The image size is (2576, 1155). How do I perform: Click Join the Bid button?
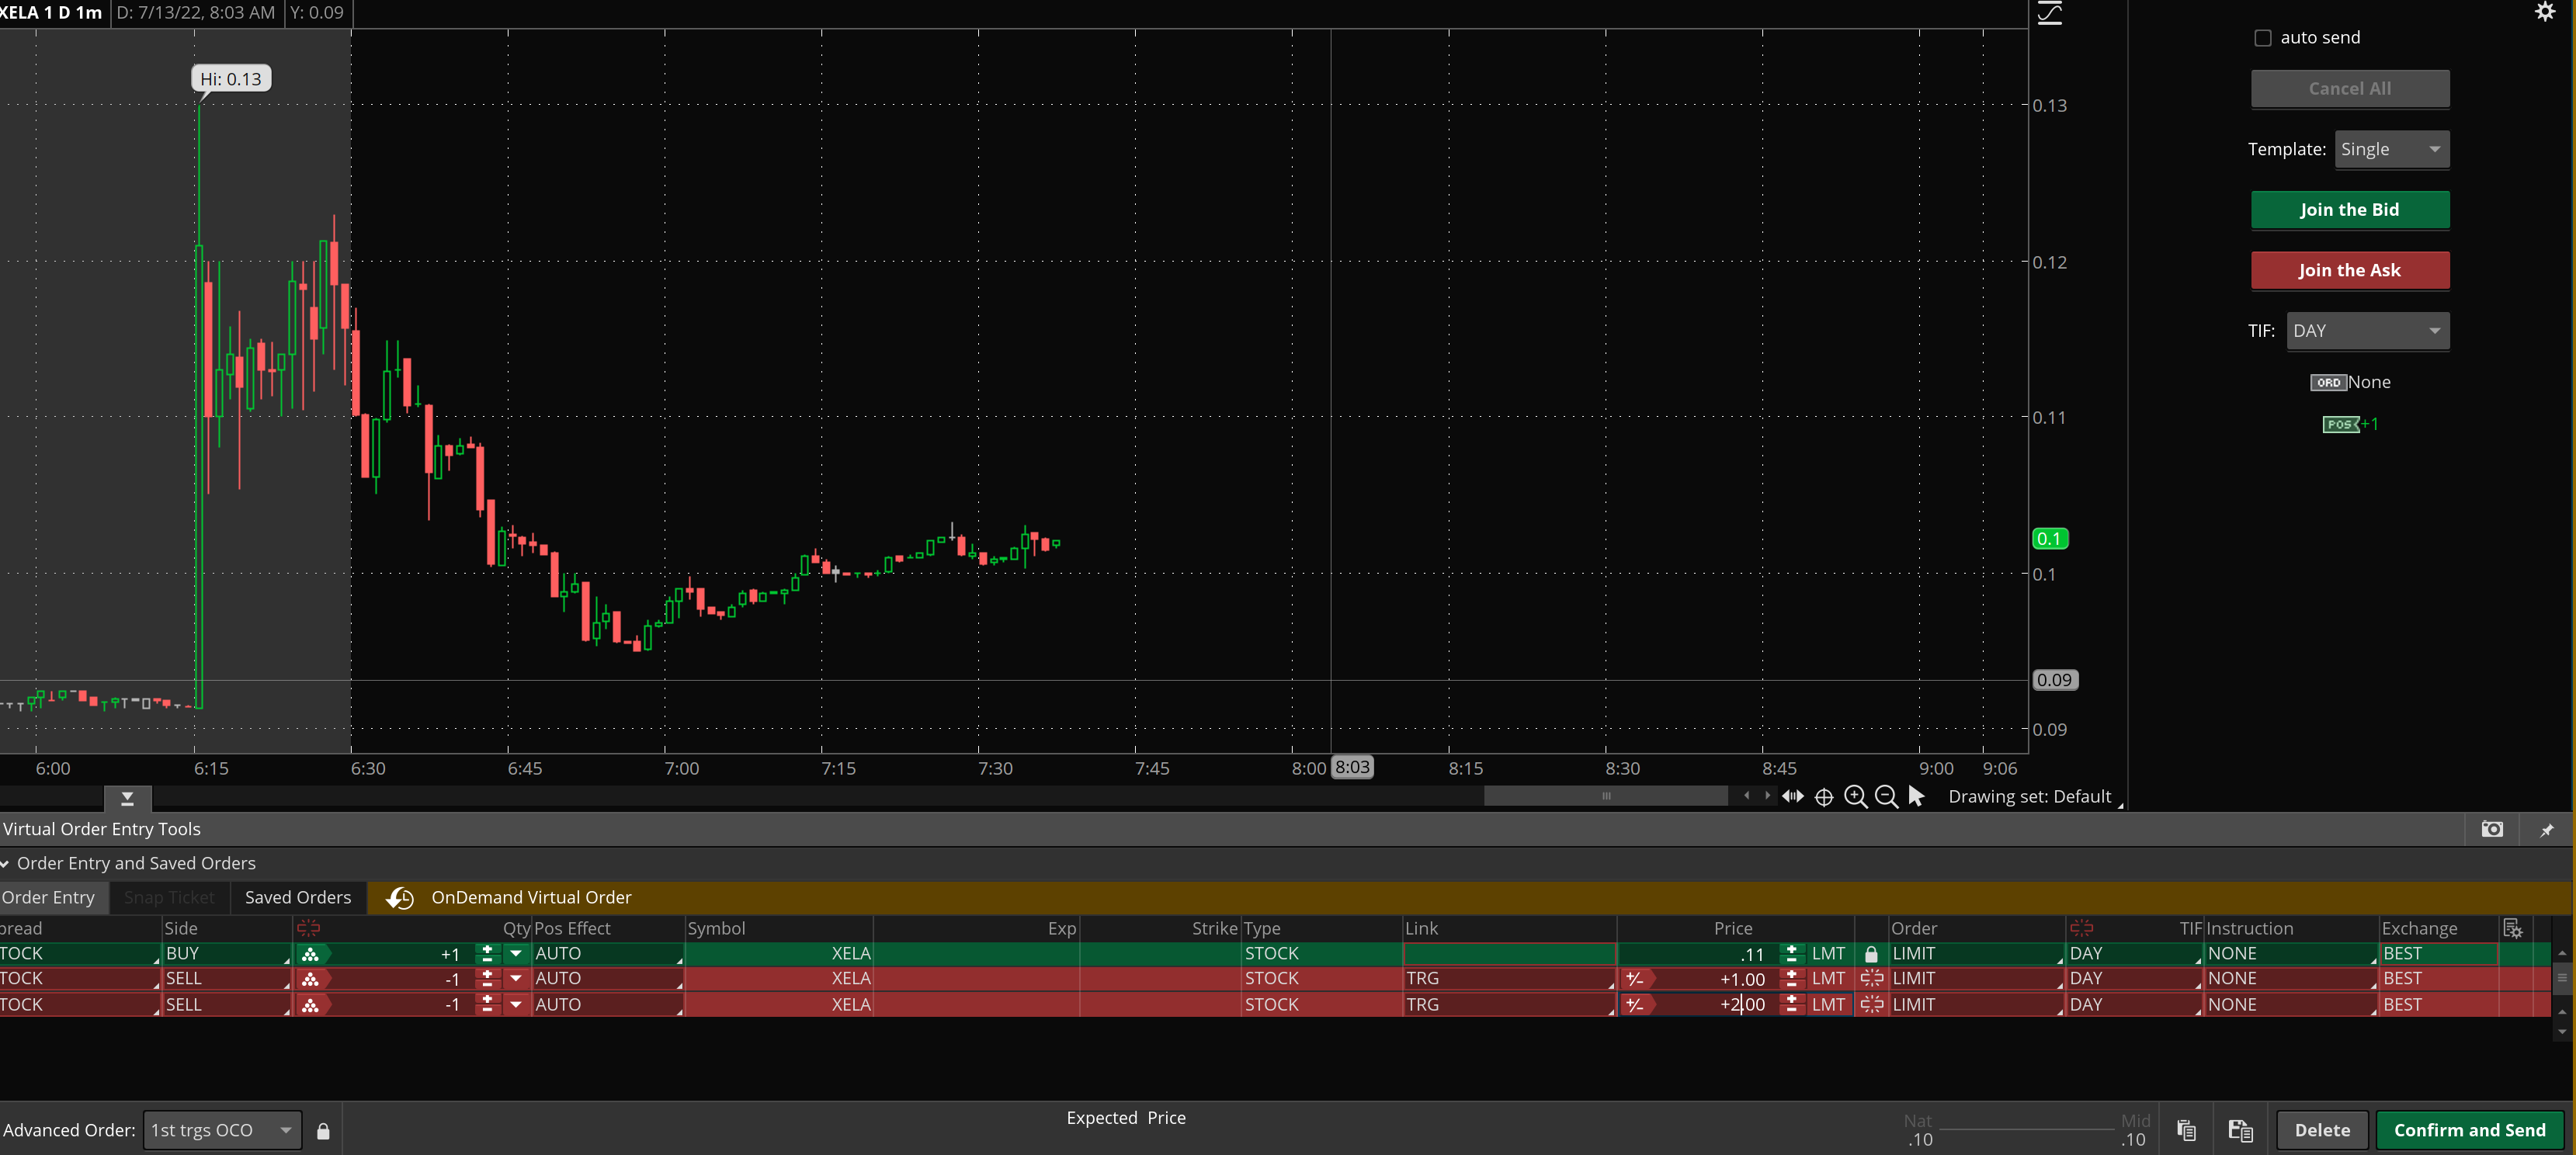2349,210
